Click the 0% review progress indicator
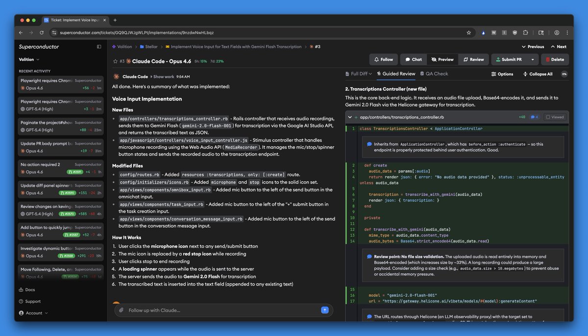This screenshot has width=588, height=336. (564, 74)
